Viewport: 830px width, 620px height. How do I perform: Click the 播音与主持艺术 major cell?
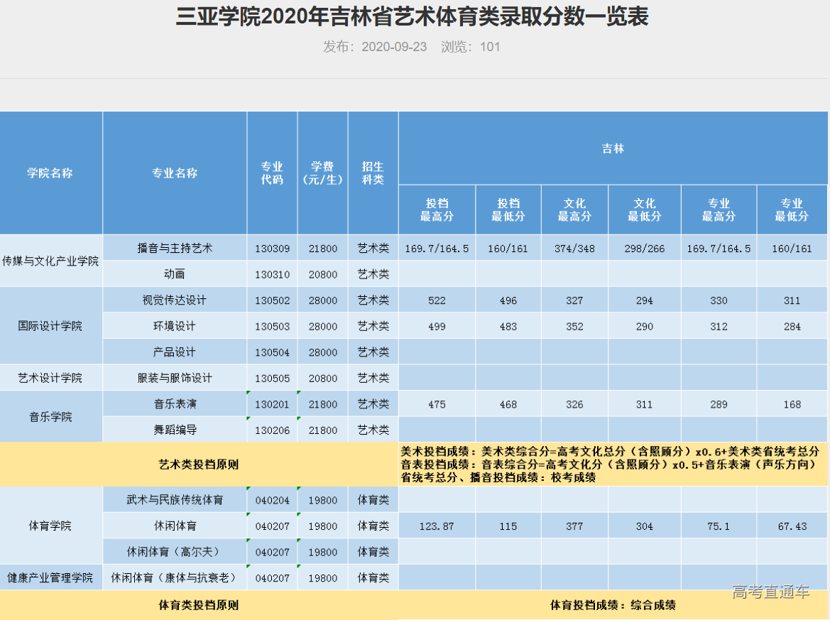[x=175, y=249]
